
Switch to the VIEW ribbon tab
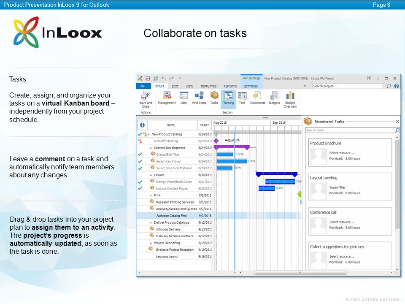pos(189,86)
